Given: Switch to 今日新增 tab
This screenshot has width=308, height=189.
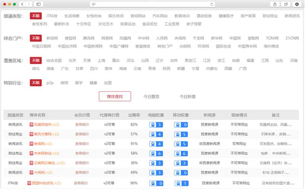Looking at the screenshot, I should [187, 96].
